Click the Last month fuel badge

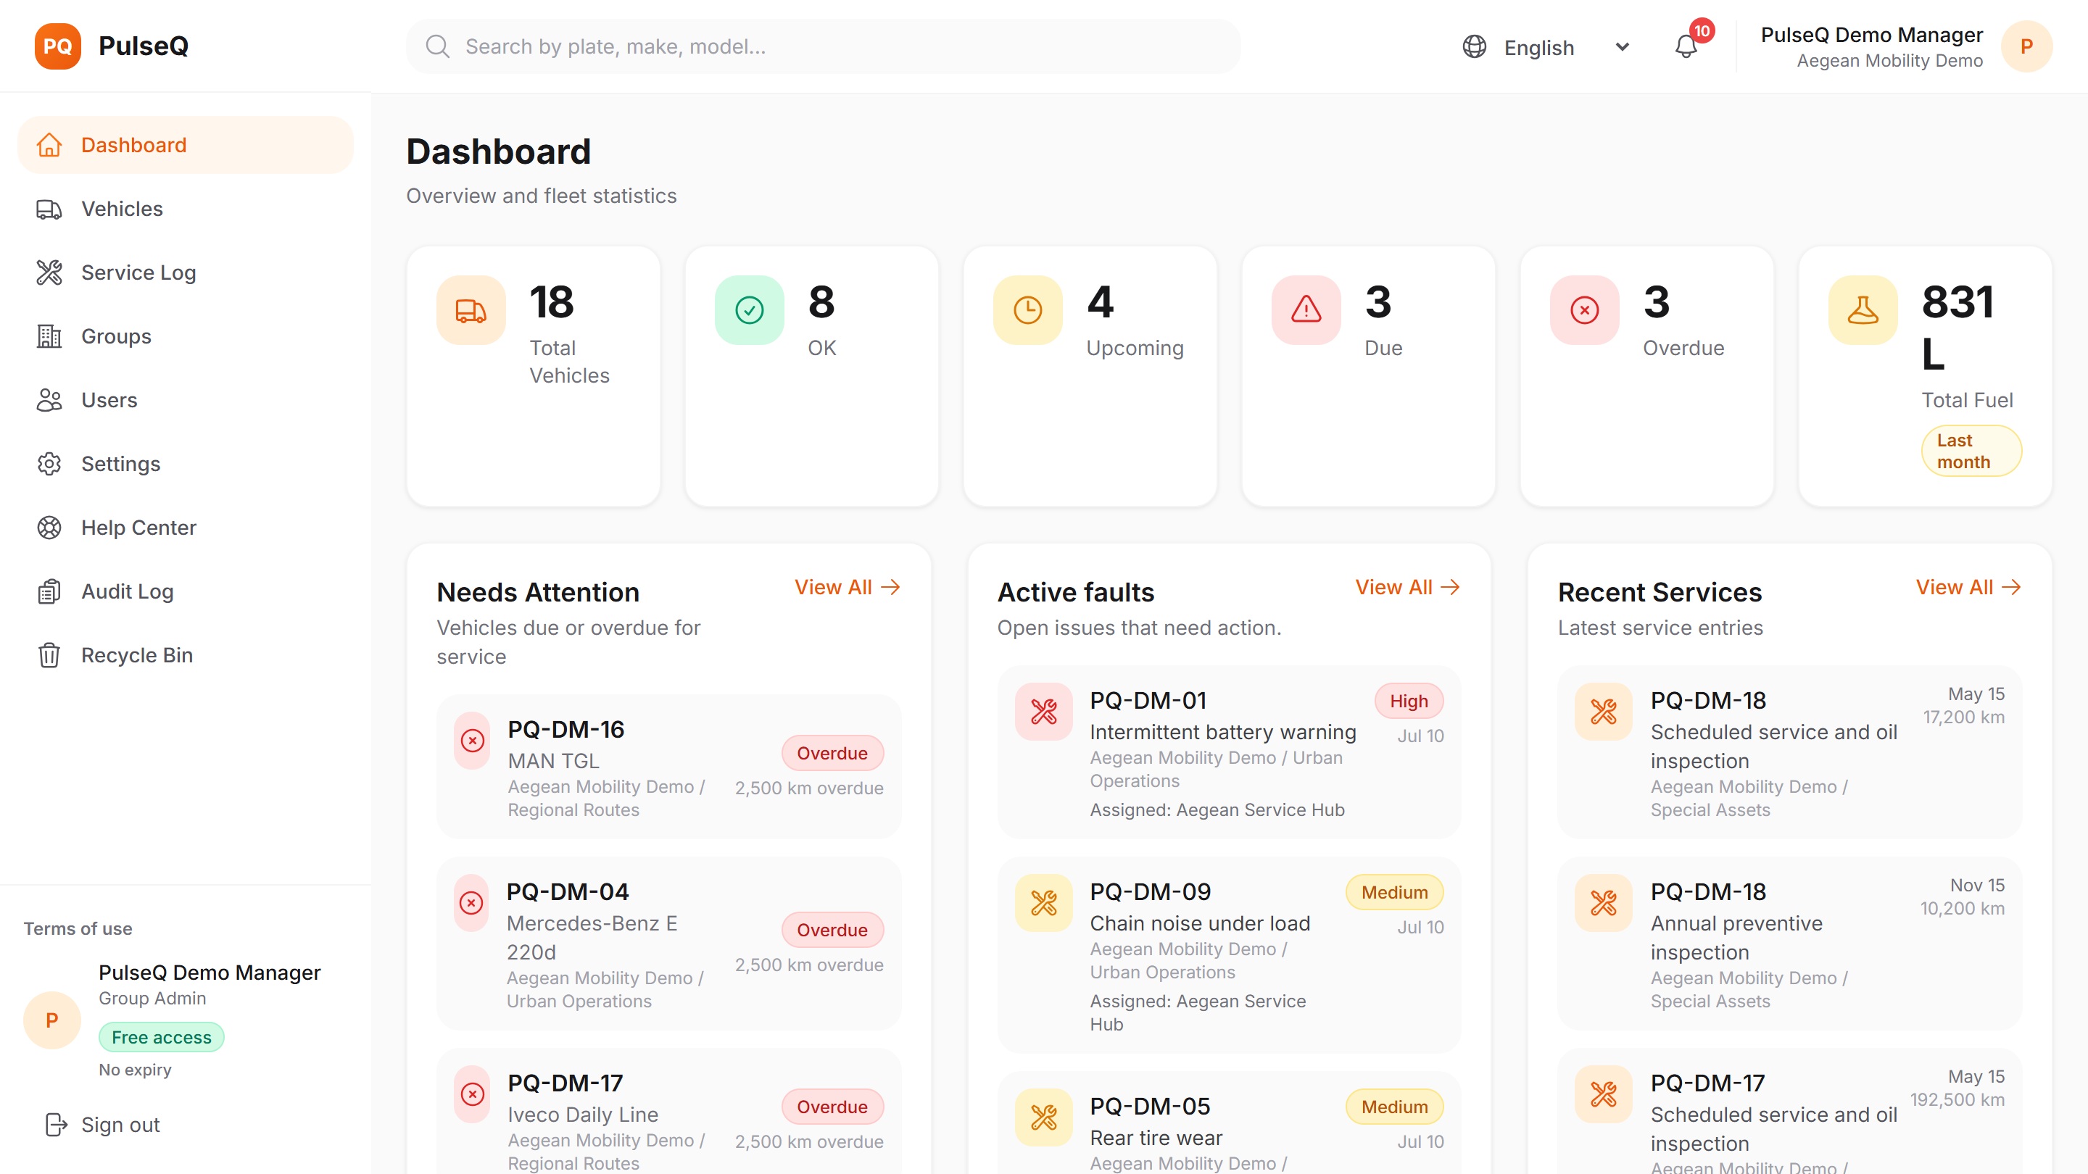point(1971,451)
